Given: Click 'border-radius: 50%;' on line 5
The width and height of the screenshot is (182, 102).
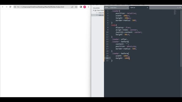Looking at the screenshot, I should pos(126,20).
